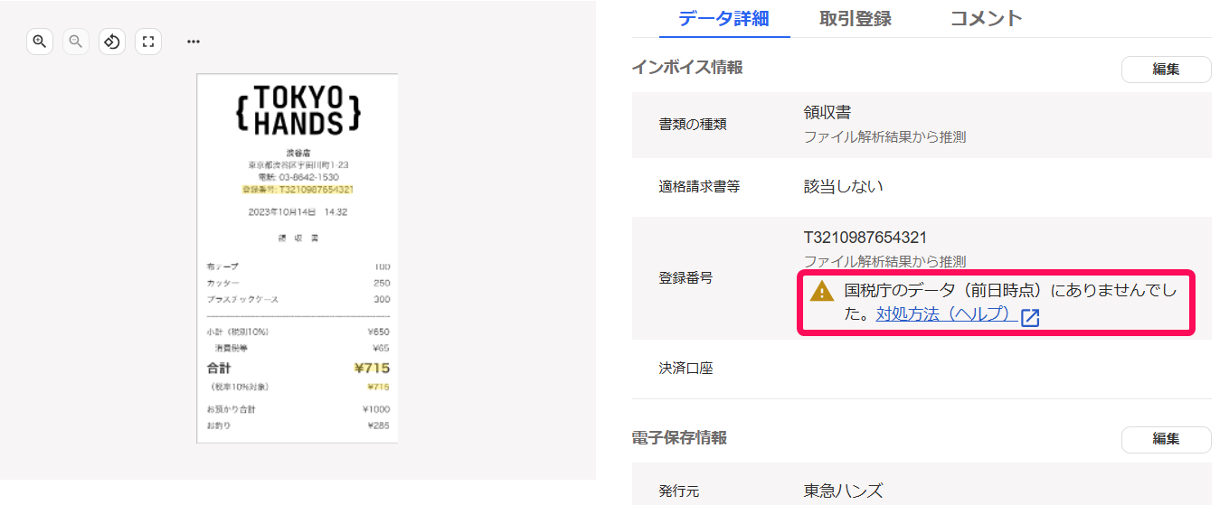Click the 電子保存情報 heading

point(679,437)
